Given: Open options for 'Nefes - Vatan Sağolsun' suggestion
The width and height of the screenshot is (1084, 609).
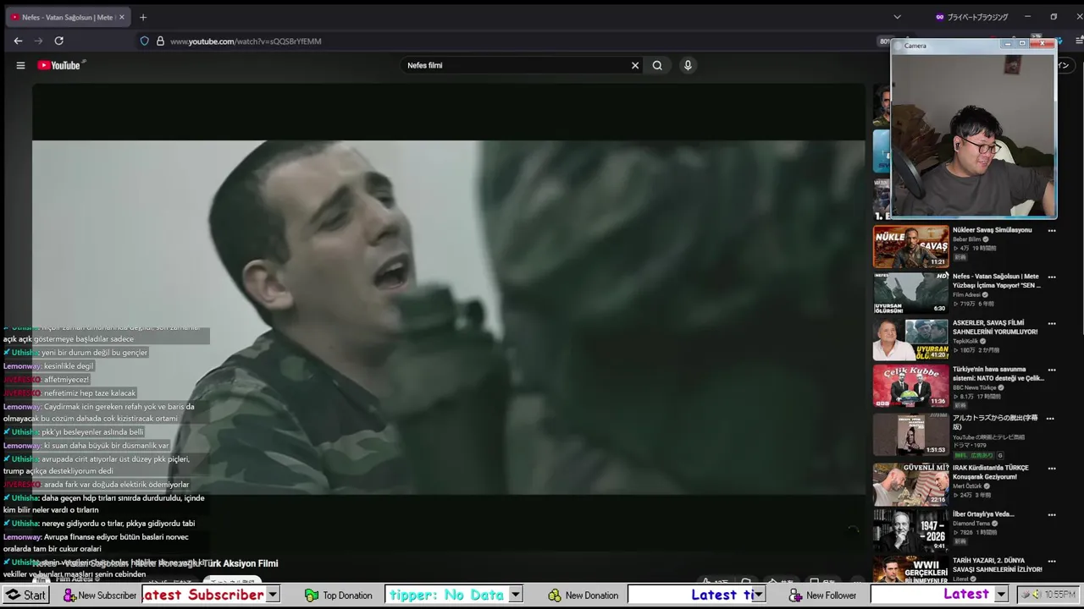Looking at the screenshot, I should coord(1052,277).
